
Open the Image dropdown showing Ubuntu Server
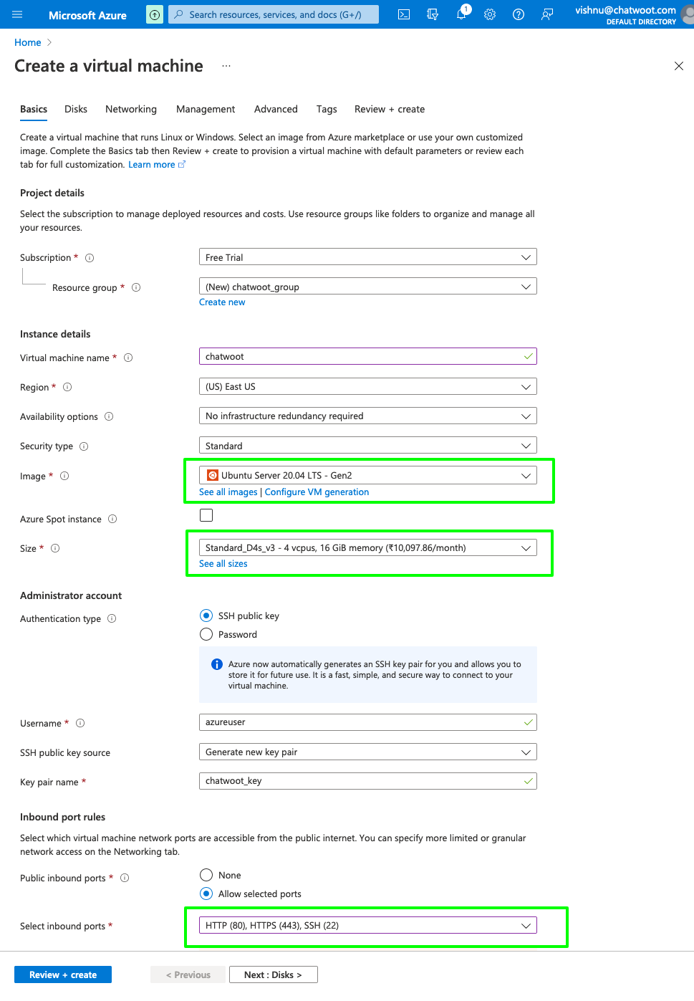(x=367, y=475)
